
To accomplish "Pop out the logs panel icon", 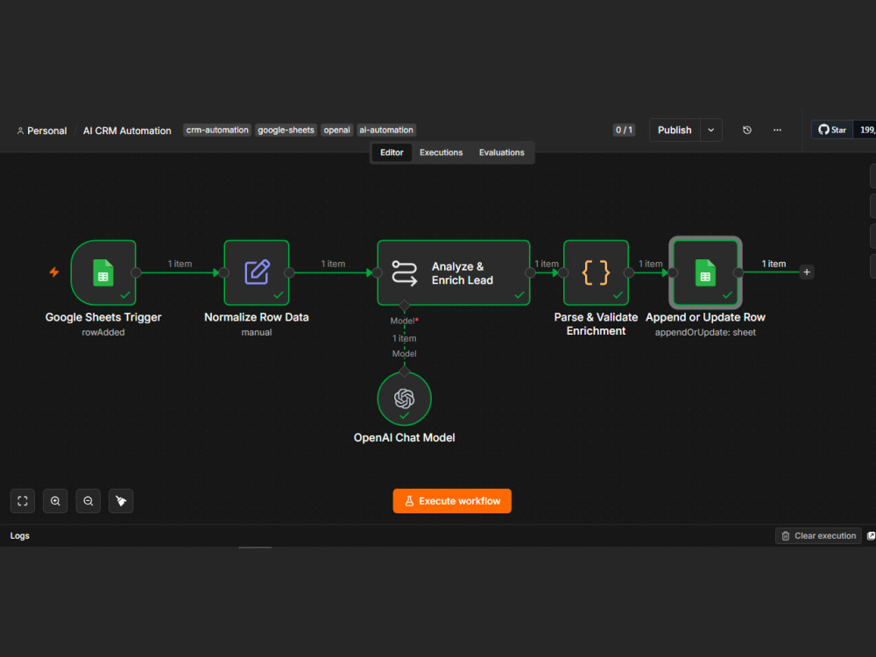I will coord(871,536).
